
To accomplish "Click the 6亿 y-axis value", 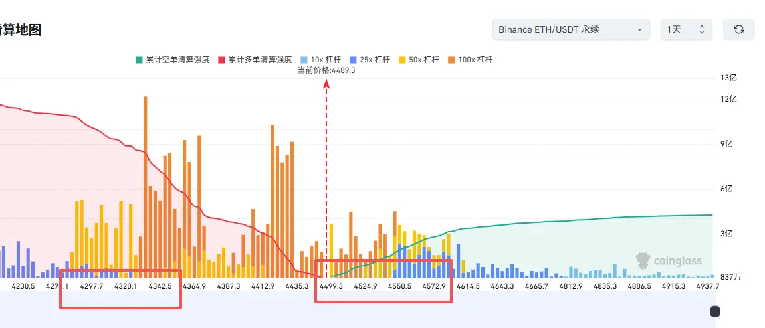I will coord(726,189).
